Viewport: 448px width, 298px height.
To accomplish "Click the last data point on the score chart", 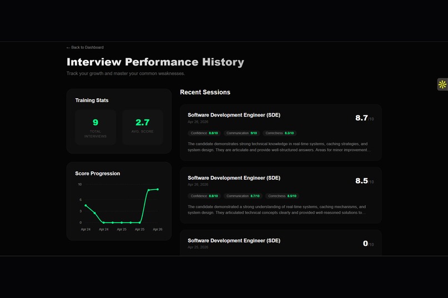I will [x=157, y=189].
